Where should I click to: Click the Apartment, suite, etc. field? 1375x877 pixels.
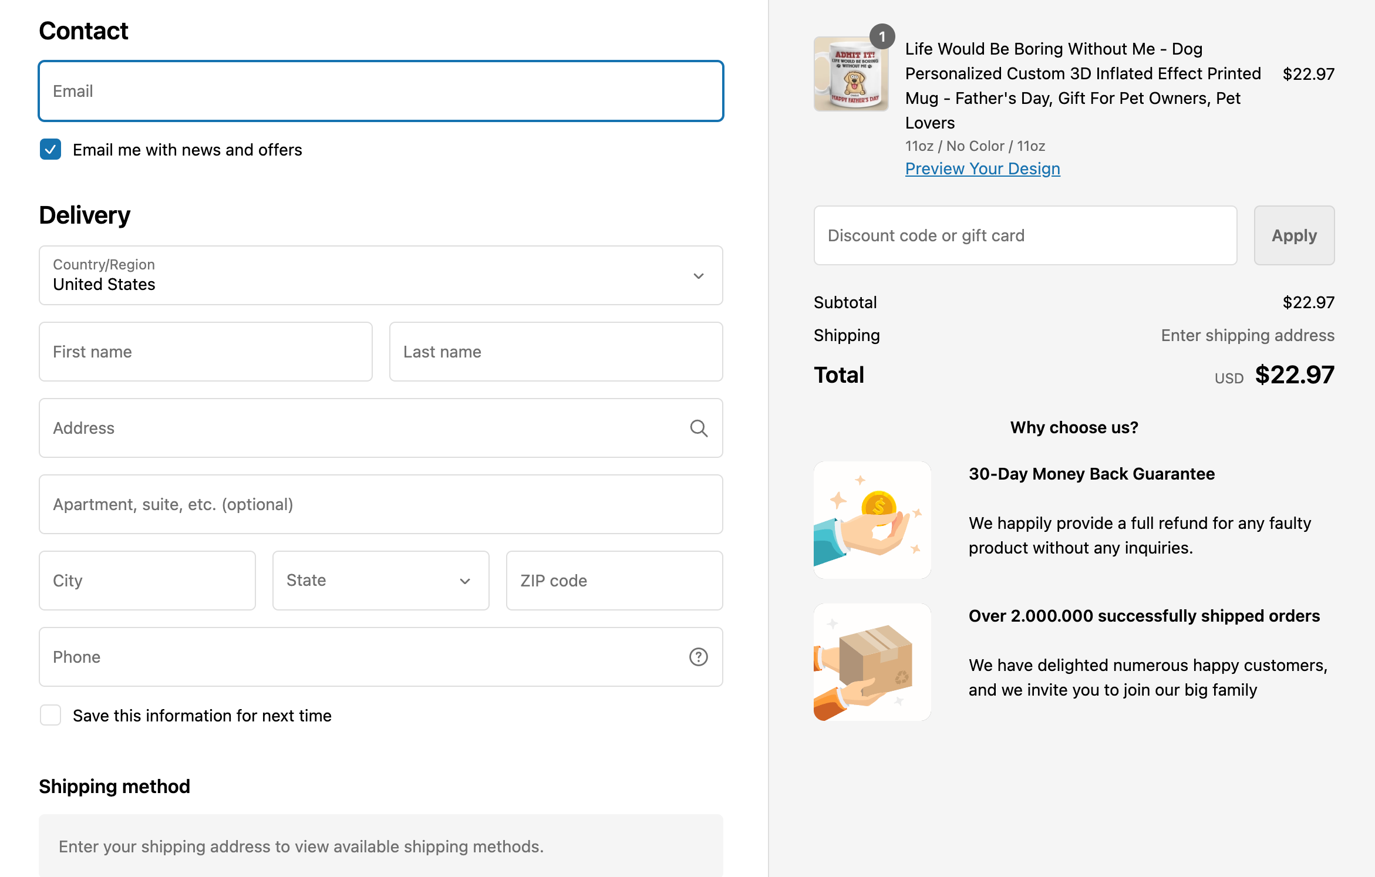380,504
